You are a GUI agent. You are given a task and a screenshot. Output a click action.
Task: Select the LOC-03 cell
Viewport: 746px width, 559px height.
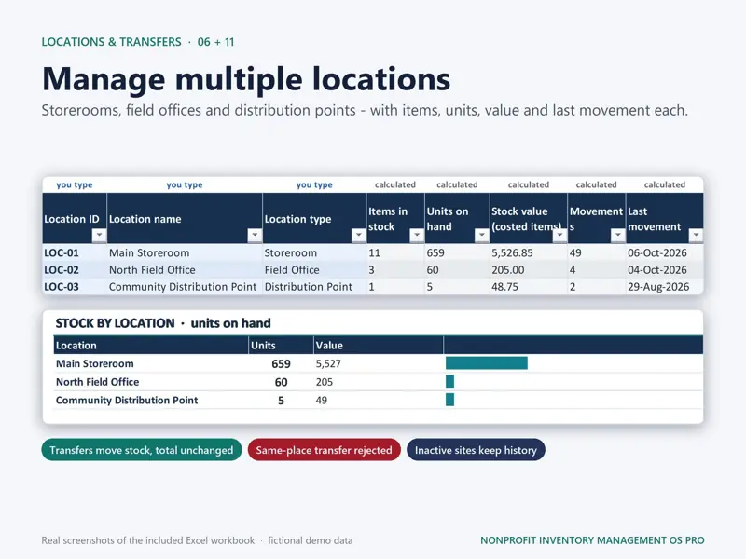pyautogui.click(x=75, y=287)
